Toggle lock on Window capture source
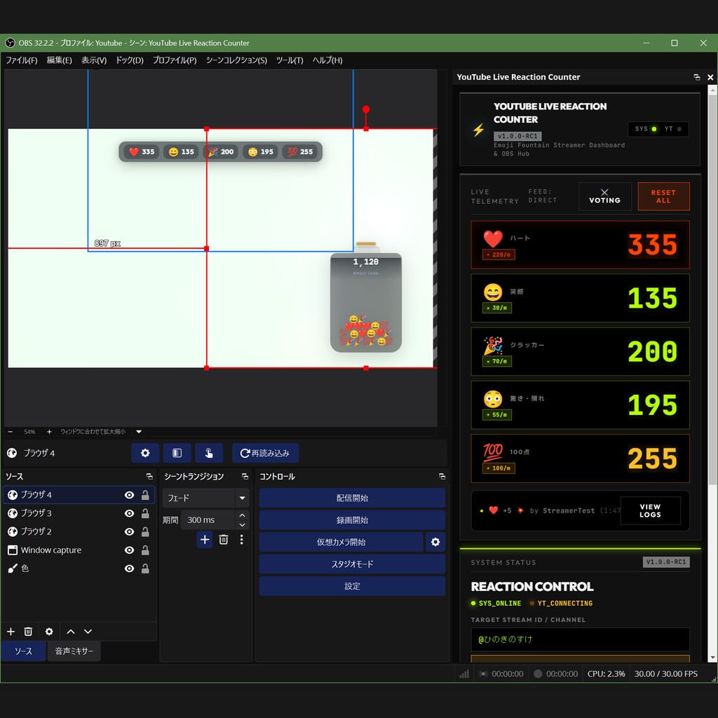This screenshot has width=718, height=718. [145, 550]
